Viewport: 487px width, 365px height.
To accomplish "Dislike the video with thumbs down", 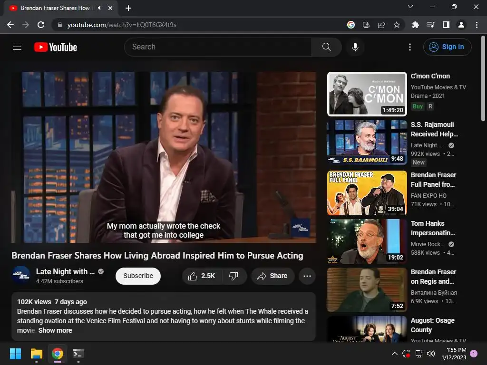I will 234,276.
